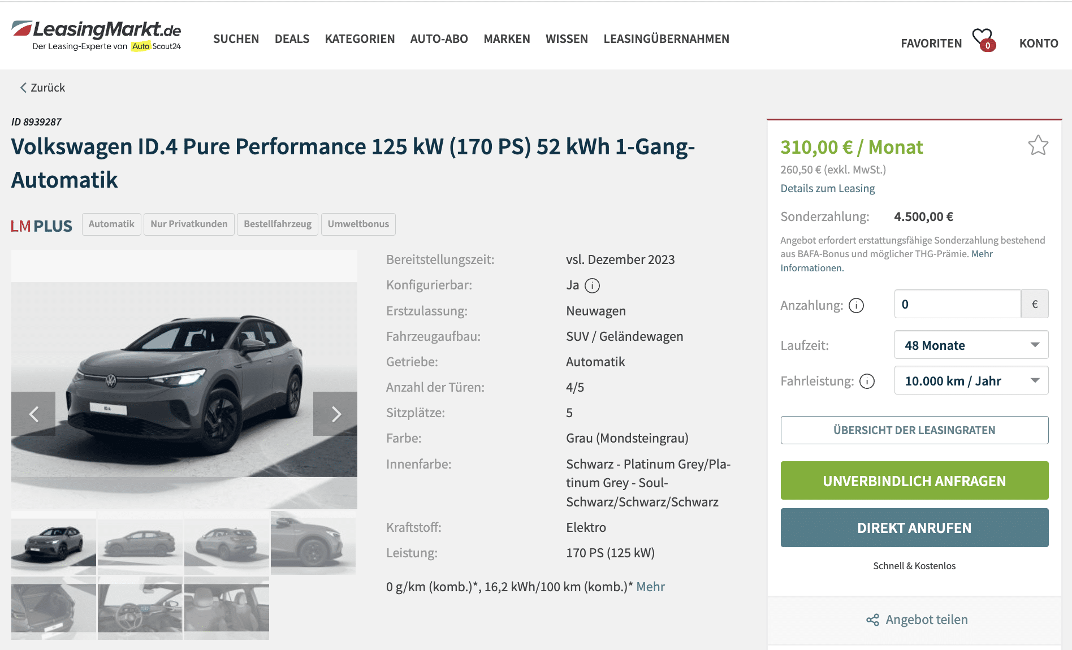1072x650 pixels.
Task: Open Fahrleistung info icon
Action: pos(867,382)
